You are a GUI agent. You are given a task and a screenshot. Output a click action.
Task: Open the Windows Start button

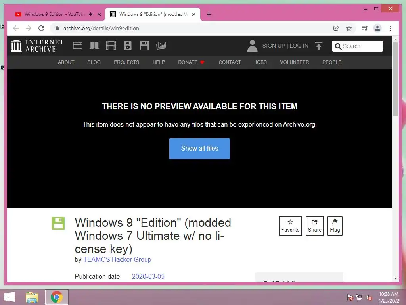click(10, 297)
